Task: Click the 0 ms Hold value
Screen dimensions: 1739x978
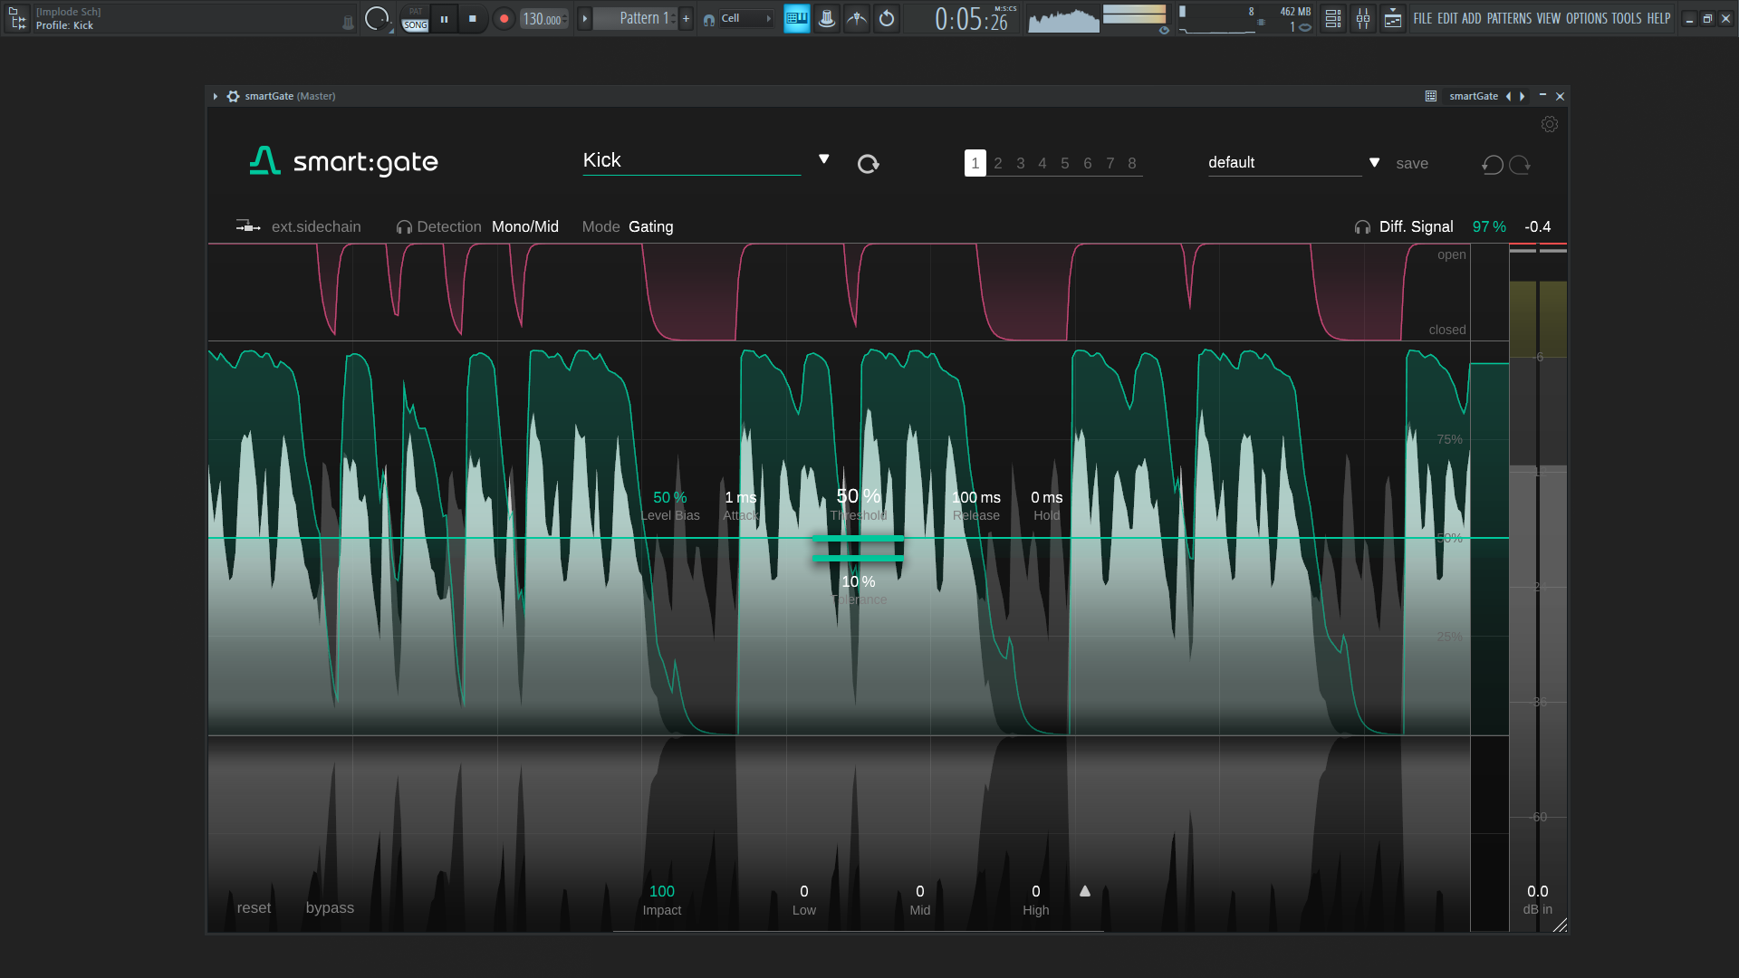Action: click(1047, 497)
